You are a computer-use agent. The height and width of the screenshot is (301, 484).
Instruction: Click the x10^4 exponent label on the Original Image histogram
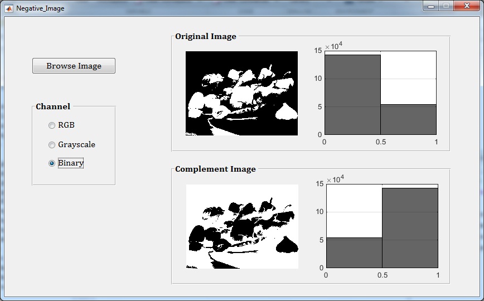[333, 46]
